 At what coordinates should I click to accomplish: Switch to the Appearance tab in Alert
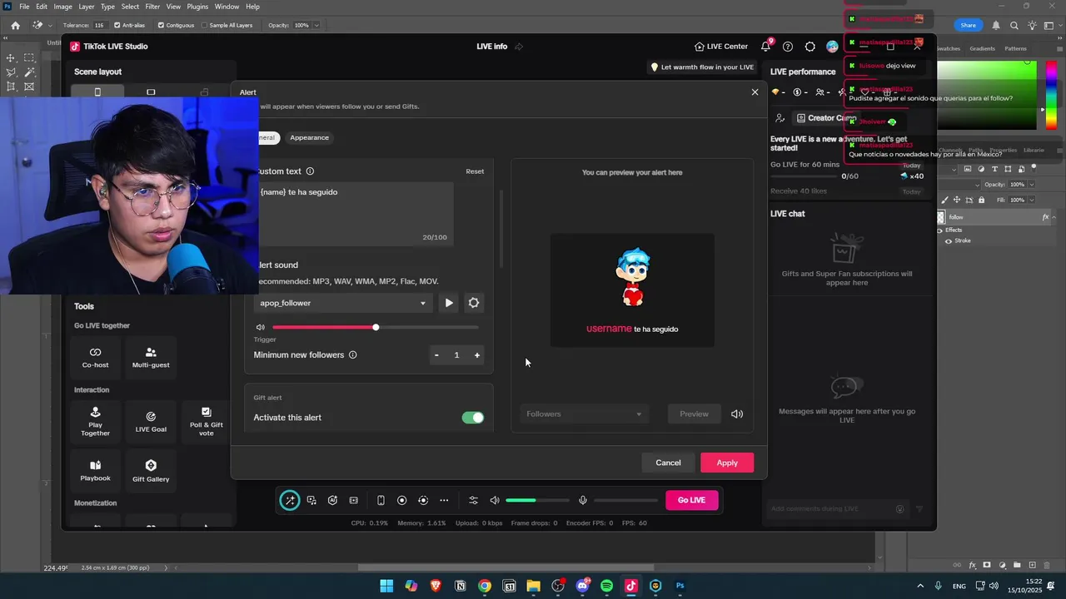[309, 137]
